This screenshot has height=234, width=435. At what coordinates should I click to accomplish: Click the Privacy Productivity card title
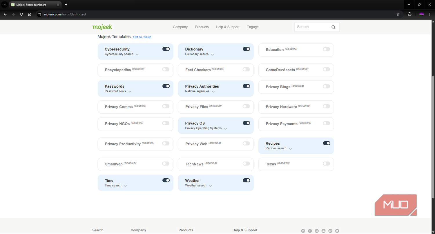coord(123,144)
